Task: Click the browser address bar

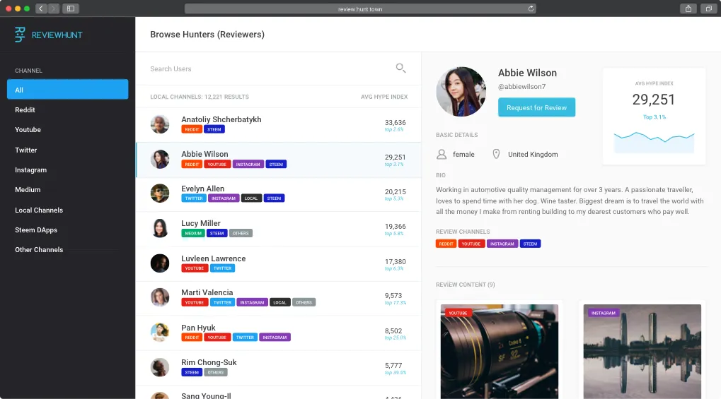Action: (359, 8)
